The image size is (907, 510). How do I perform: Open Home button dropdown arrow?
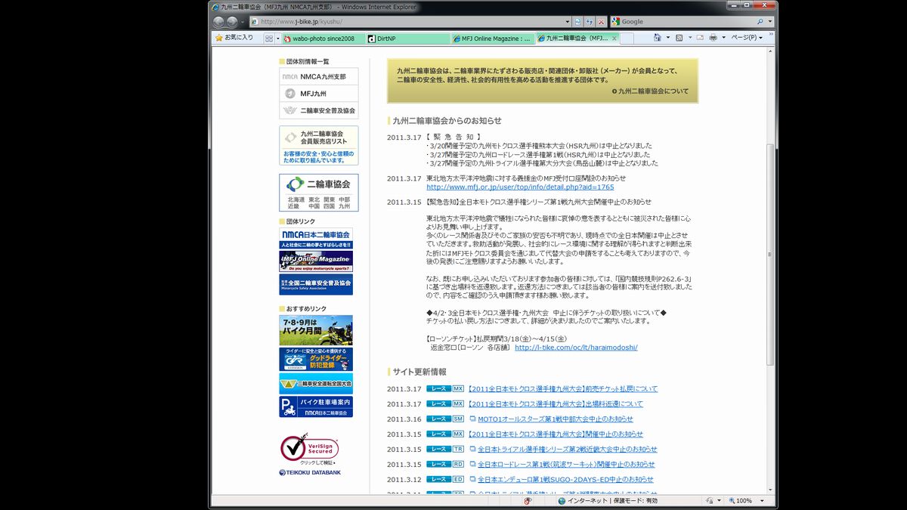(x=668, y=37)
